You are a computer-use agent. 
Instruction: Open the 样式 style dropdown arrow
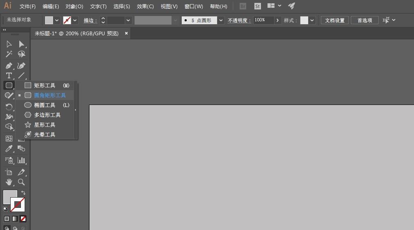[312, 20]
